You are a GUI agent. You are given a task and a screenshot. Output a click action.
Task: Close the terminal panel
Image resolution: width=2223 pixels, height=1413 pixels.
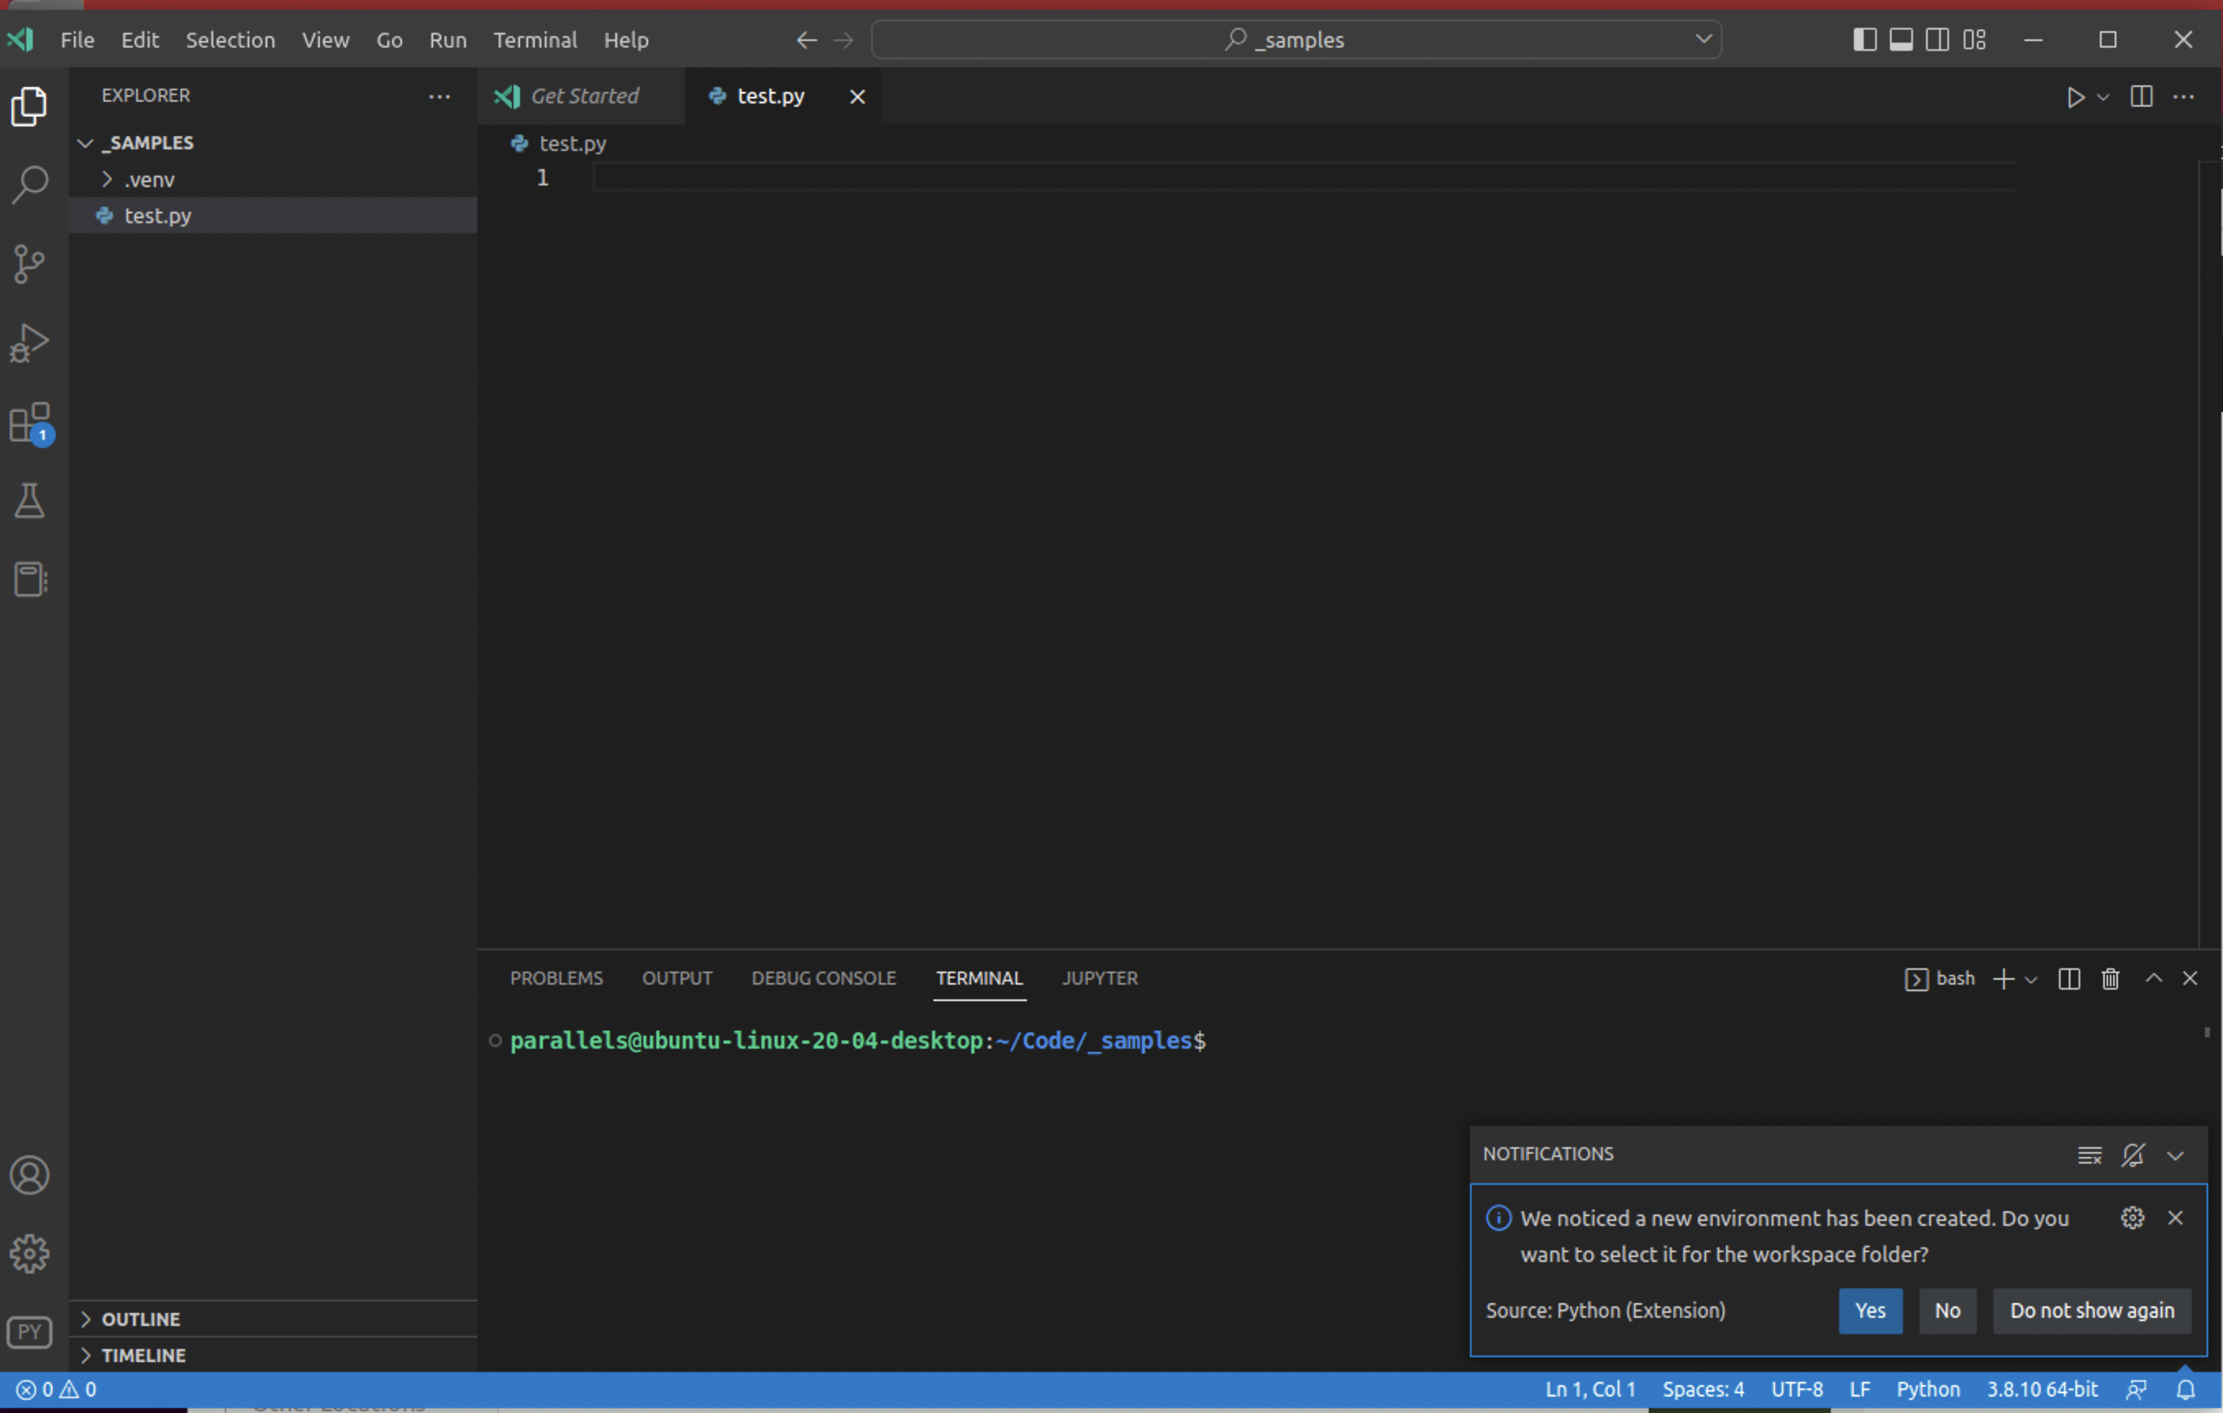click(2189, 978)
